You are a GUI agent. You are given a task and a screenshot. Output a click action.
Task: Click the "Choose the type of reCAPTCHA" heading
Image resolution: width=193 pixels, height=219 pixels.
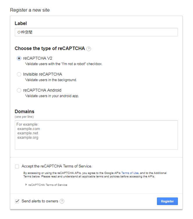[x=50, y=49]
